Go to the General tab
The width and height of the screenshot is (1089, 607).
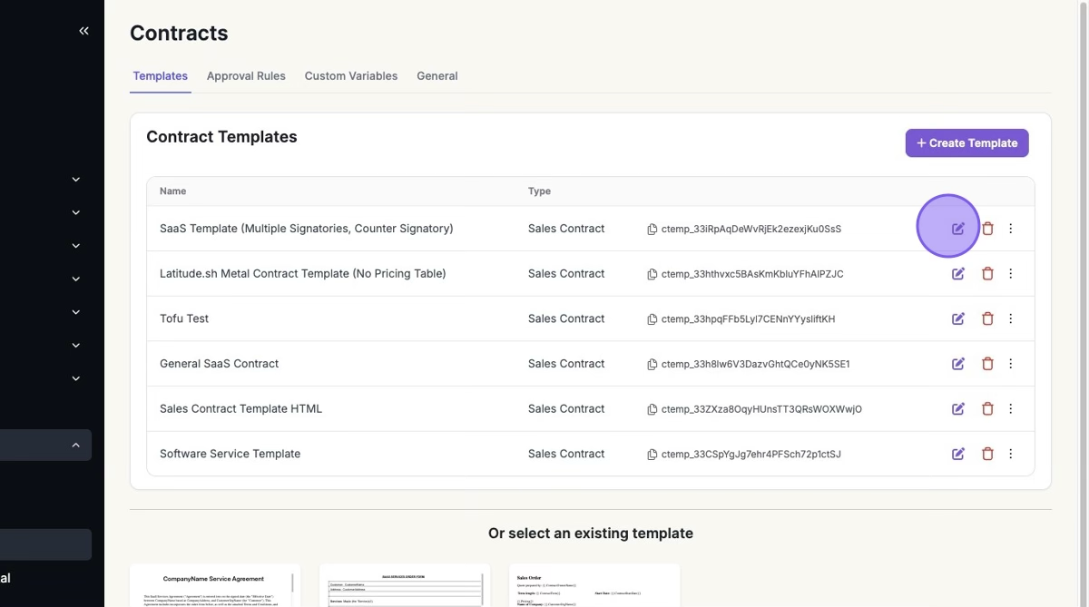click(x=437, y=76)
